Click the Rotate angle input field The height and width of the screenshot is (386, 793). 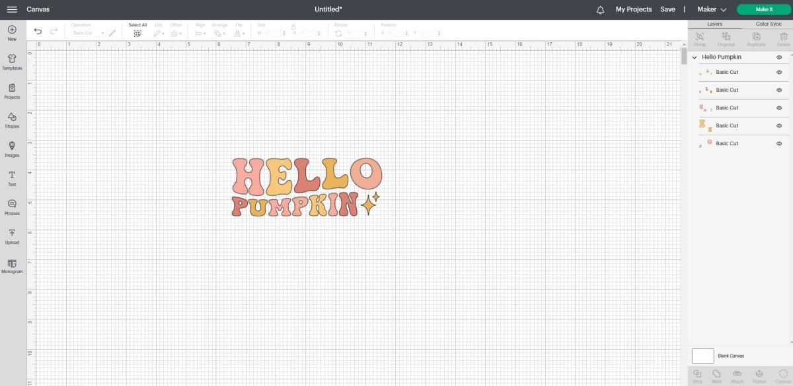pyautogui.click(x=356, y=33)
